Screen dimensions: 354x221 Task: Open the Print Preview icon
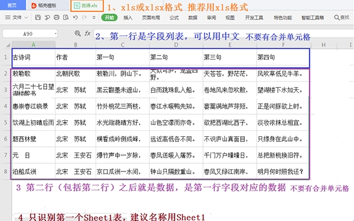pos(66,17)
